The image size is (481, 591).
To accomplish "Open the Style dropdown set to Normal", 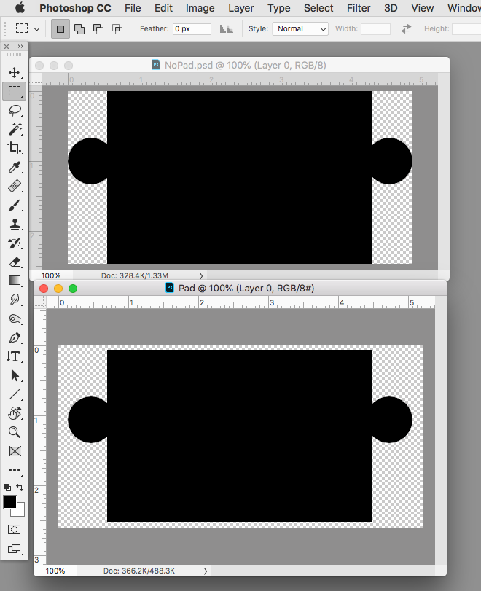I will pyautogui.click(x=300, y=28).
